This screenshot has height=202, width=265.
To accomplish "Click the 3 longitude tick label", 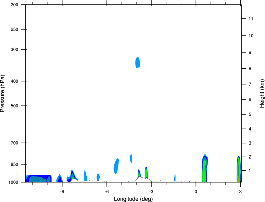I will point(240,192).
